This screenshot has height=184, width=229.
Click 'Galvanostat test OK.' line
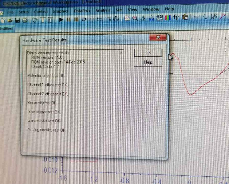44,121
